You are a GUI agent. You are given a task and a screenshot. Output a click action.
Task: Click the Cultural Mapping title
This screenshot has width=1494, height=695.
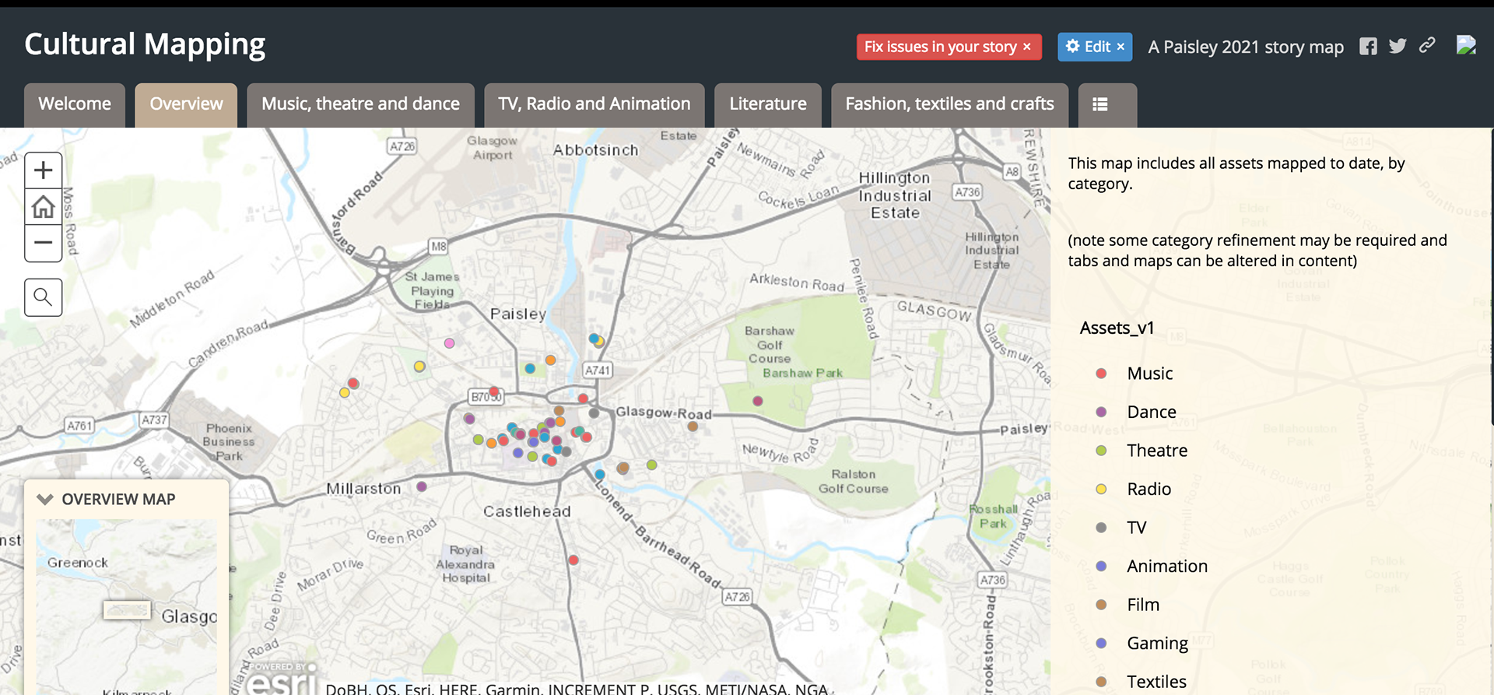[x=145, y=44]
